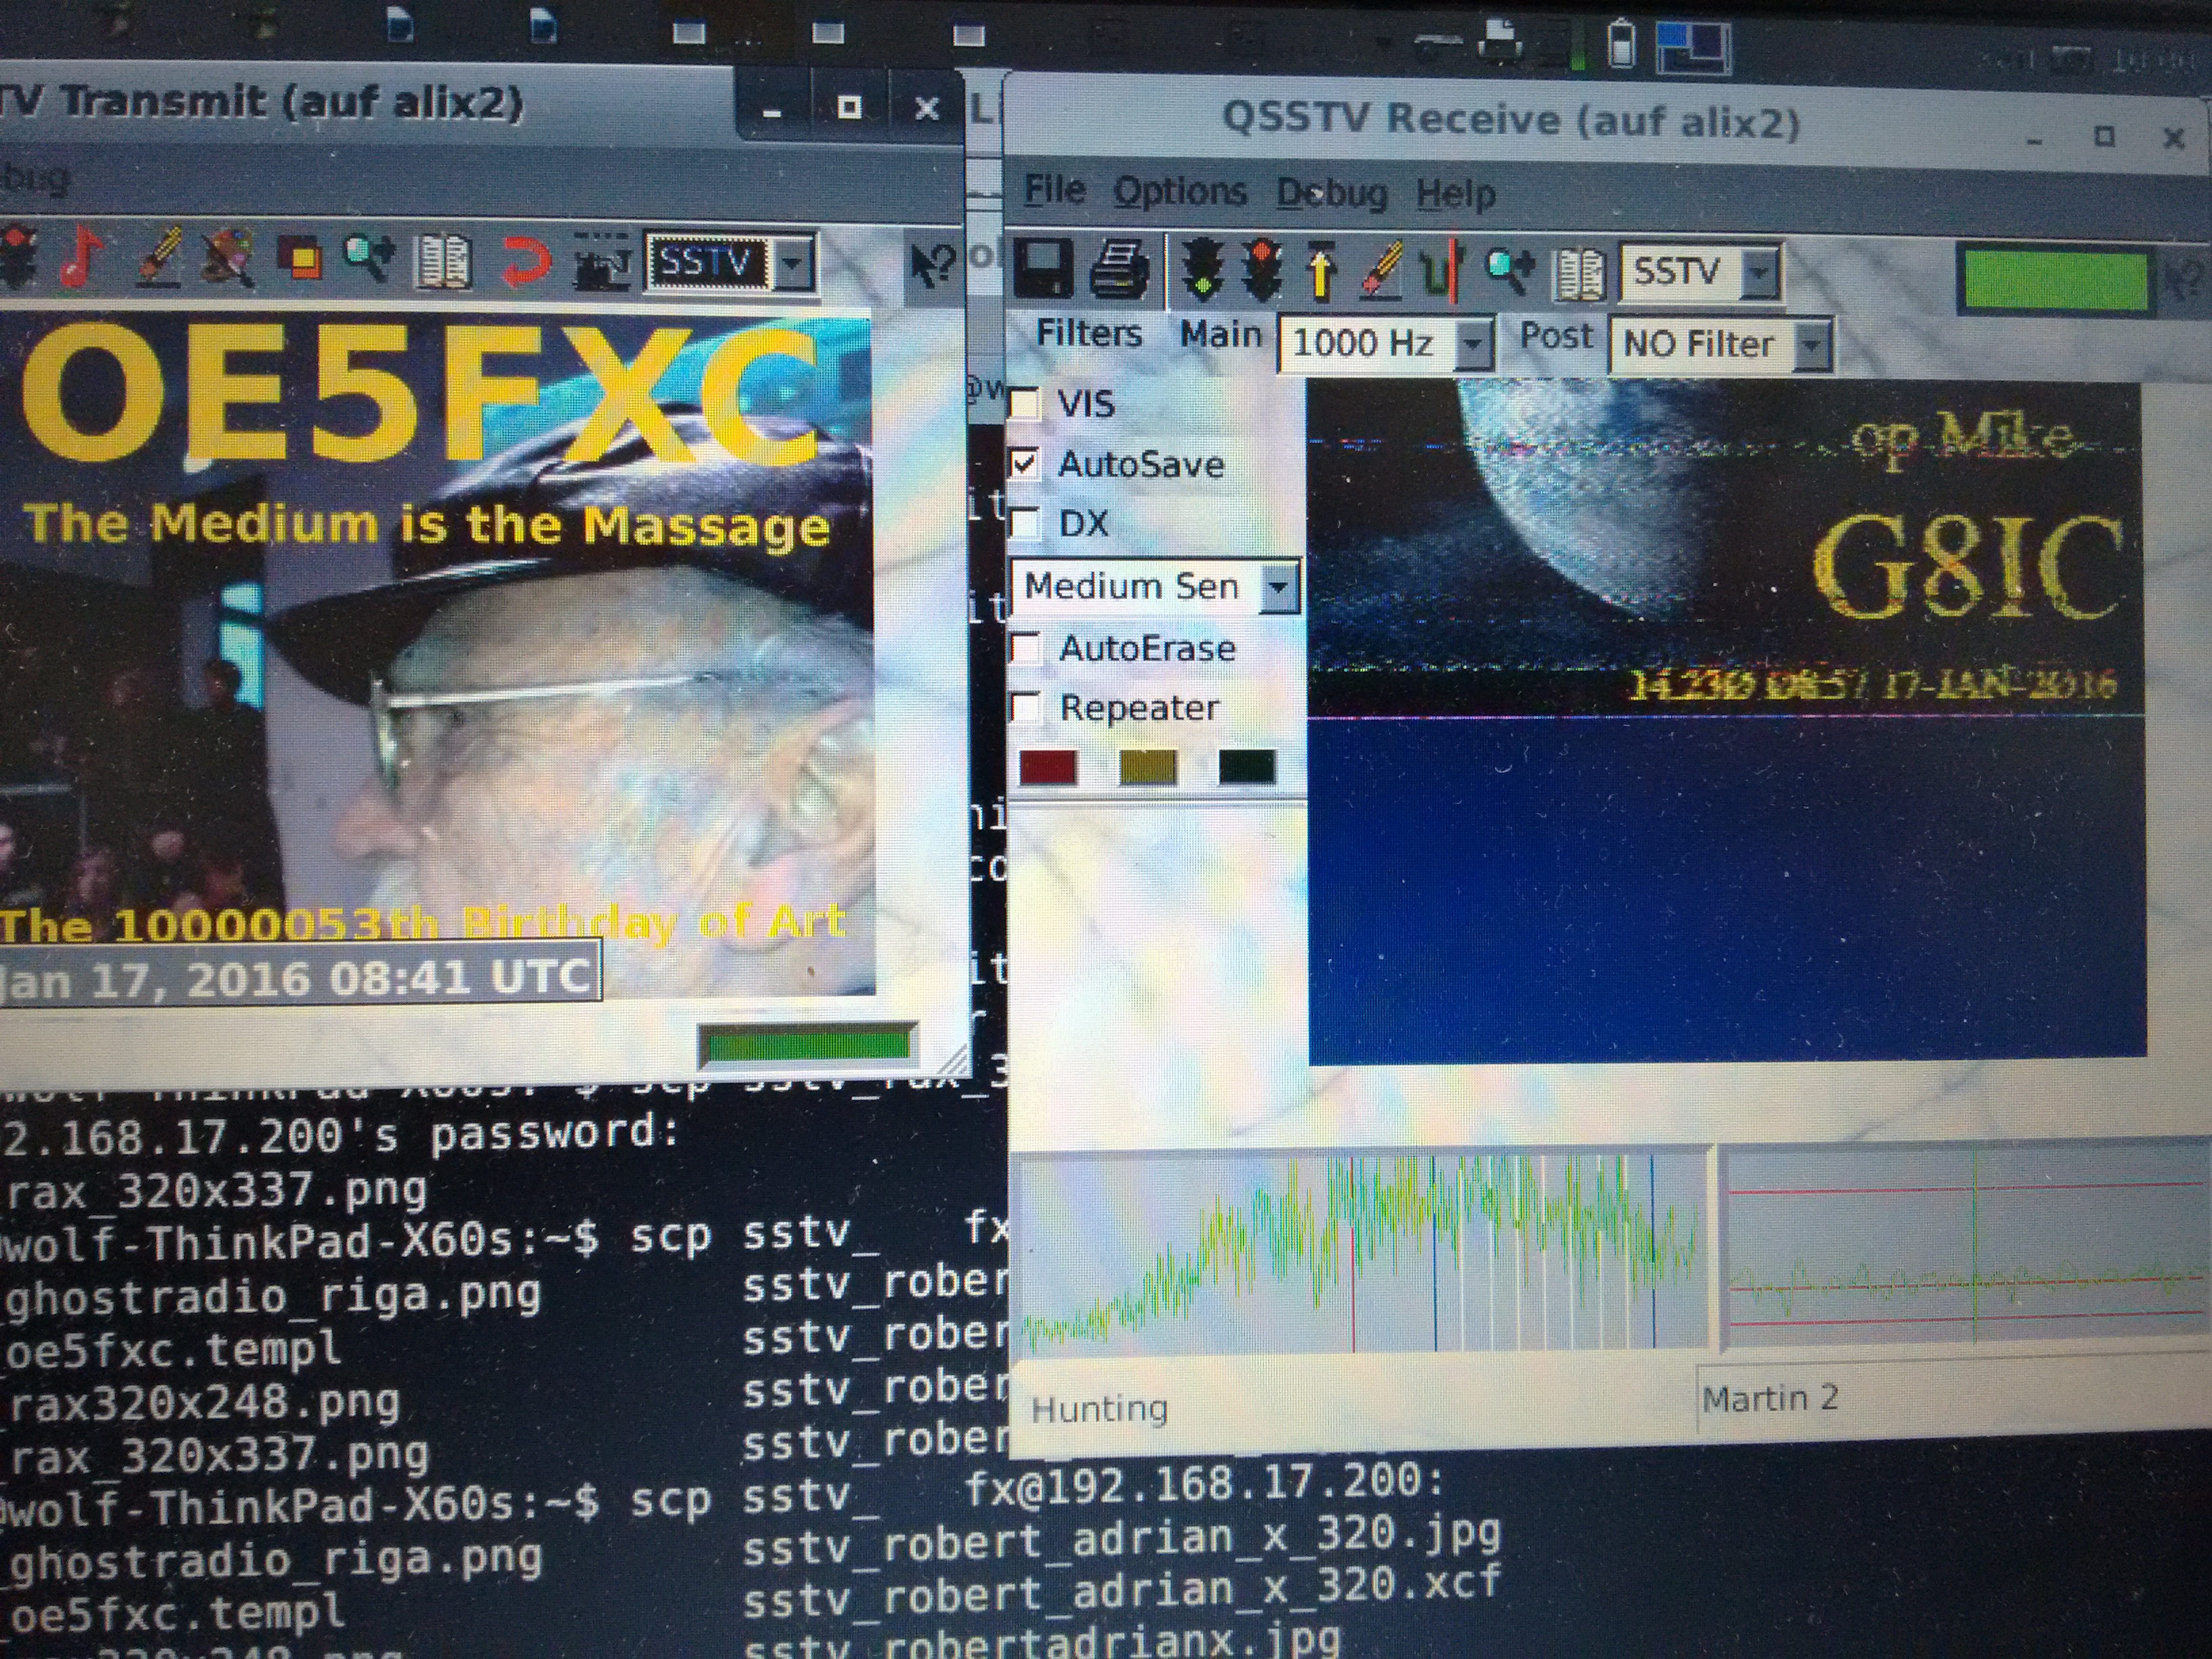Image resolution: width=2212 pixels, height=1659 pixels.
Task: Click the open book icon in Receive toolbar
Action: 1579,274
